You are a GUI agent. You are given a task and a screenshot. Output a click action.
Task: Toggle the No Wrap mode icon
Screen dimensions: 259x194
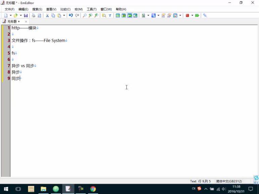118,15
